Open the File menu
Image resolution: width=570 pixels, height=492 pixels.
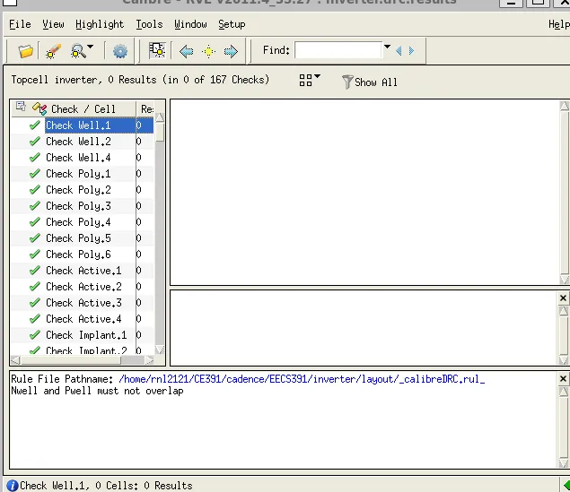[20, 24]
